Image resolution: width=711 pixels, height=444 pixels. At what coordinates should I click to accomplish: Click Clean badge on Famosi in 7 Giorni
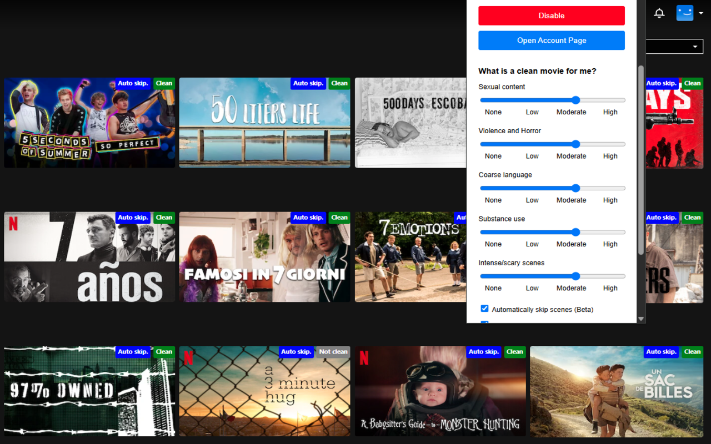pos(339,218)
